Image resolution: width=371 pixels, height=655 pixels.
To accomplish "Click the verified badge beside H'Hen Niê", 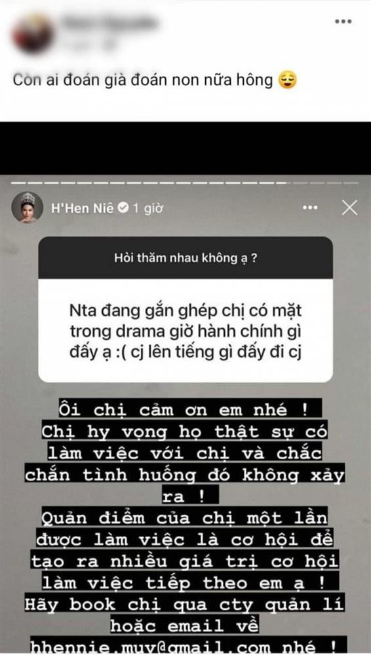I will [x=123, y=208].
